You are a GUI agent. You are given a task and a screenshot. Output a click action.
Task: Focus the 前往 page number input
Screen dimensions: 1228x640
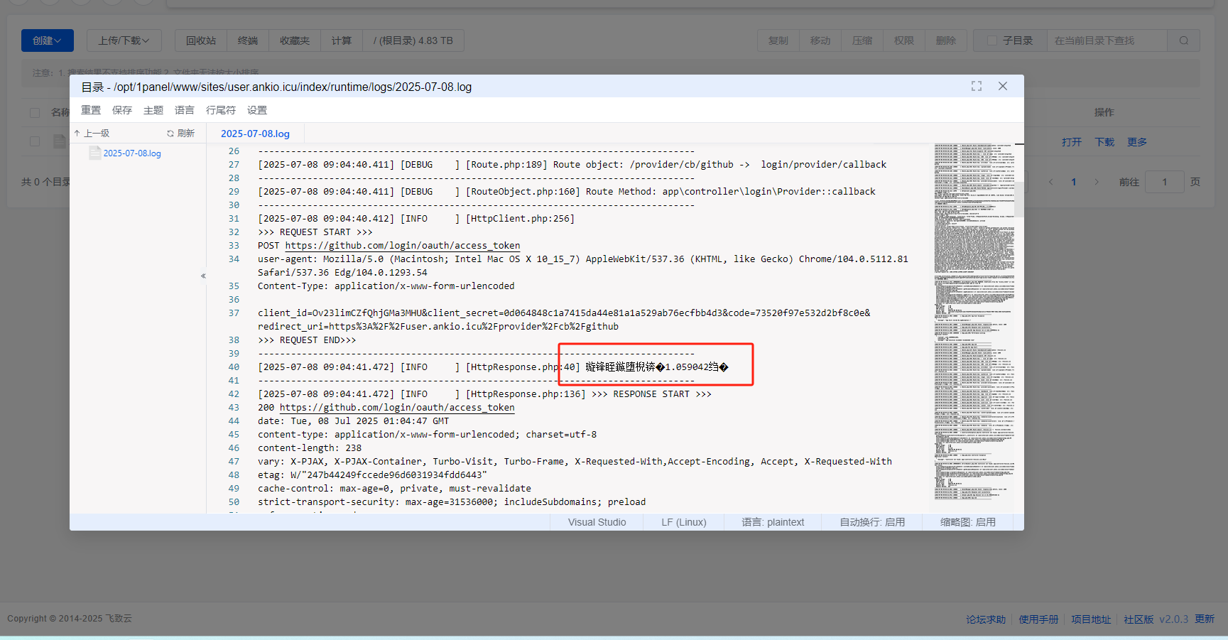(x=1165, y=182)
